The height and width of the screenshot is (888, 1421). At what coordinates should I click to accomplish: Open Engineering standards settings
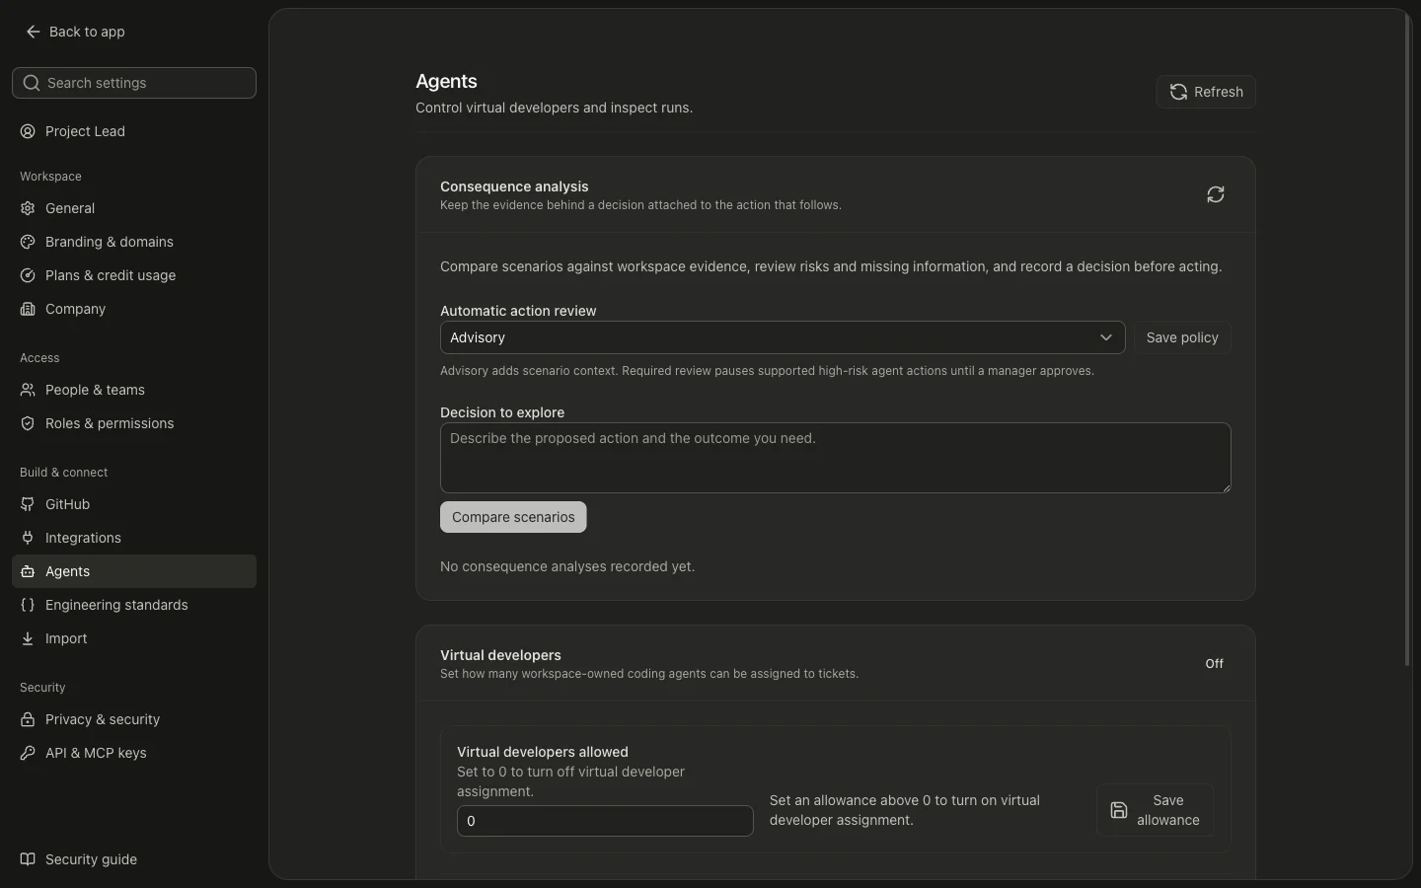[x=134, y=605]
